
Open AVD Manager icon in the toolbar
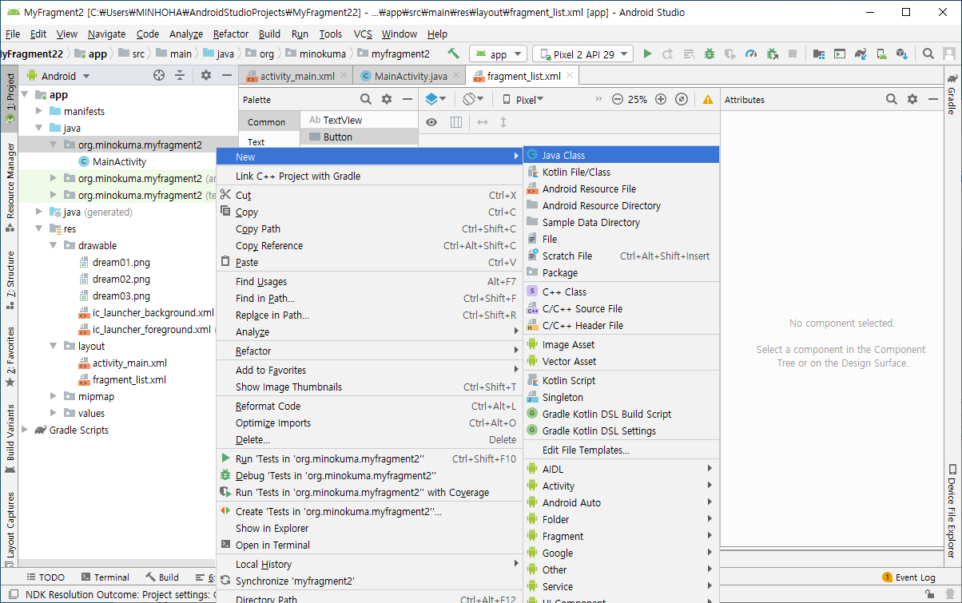[x=881, y=54]
